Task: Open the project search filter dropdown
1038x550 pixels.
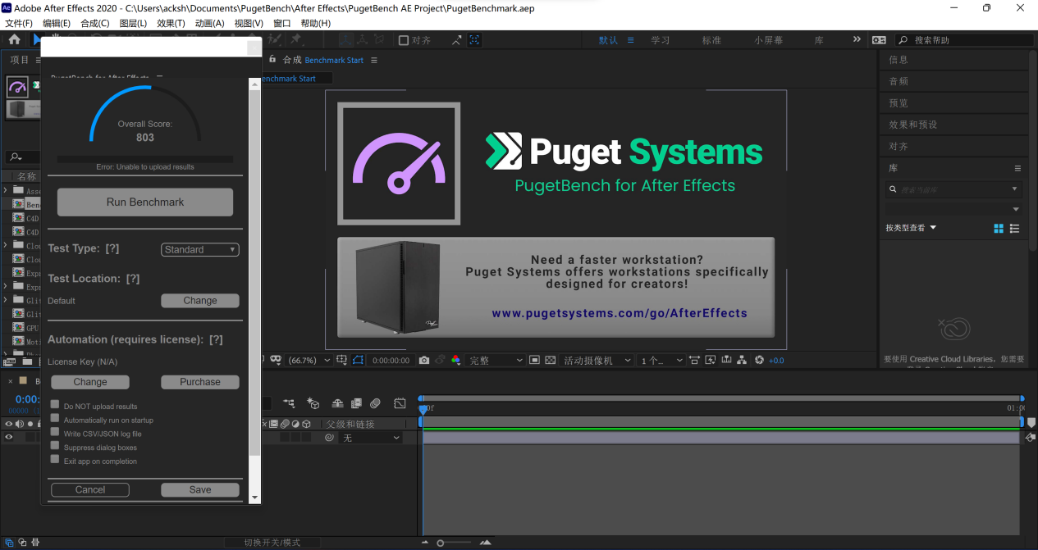Action: coord(16,157)
